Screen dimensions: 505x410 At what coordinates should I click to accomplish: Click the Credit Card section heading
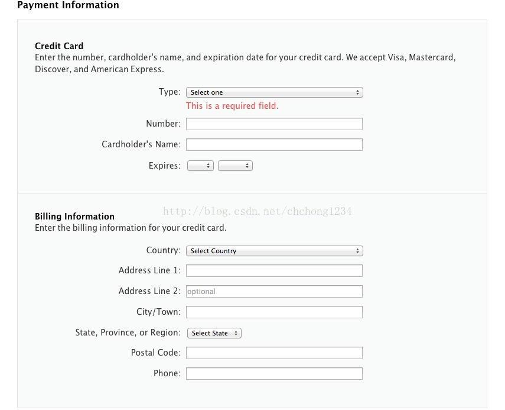[59, 46]
